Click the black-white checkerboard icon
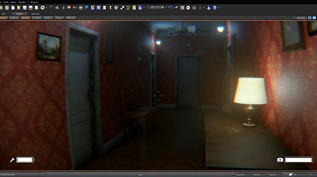This screenshot has width=317, height=177. pyautogui.click(x=122, y=8)
